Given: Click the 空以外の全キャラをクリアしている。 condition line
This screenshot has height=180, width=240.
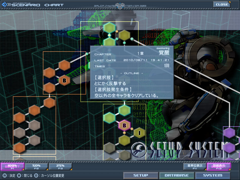Looking at the screenshot, I should (x=127, y=95).
